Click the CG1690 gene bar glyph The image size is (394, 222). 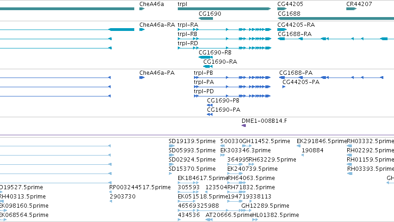(206, 18)
